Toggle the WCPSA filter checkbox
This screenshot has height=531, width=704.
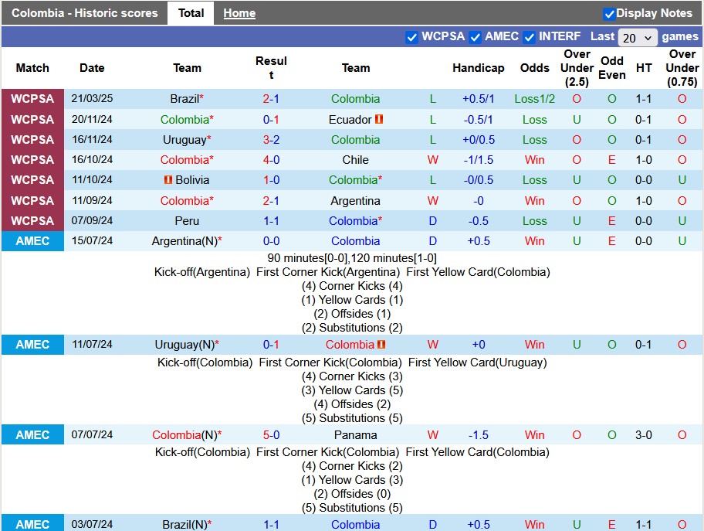411,36
